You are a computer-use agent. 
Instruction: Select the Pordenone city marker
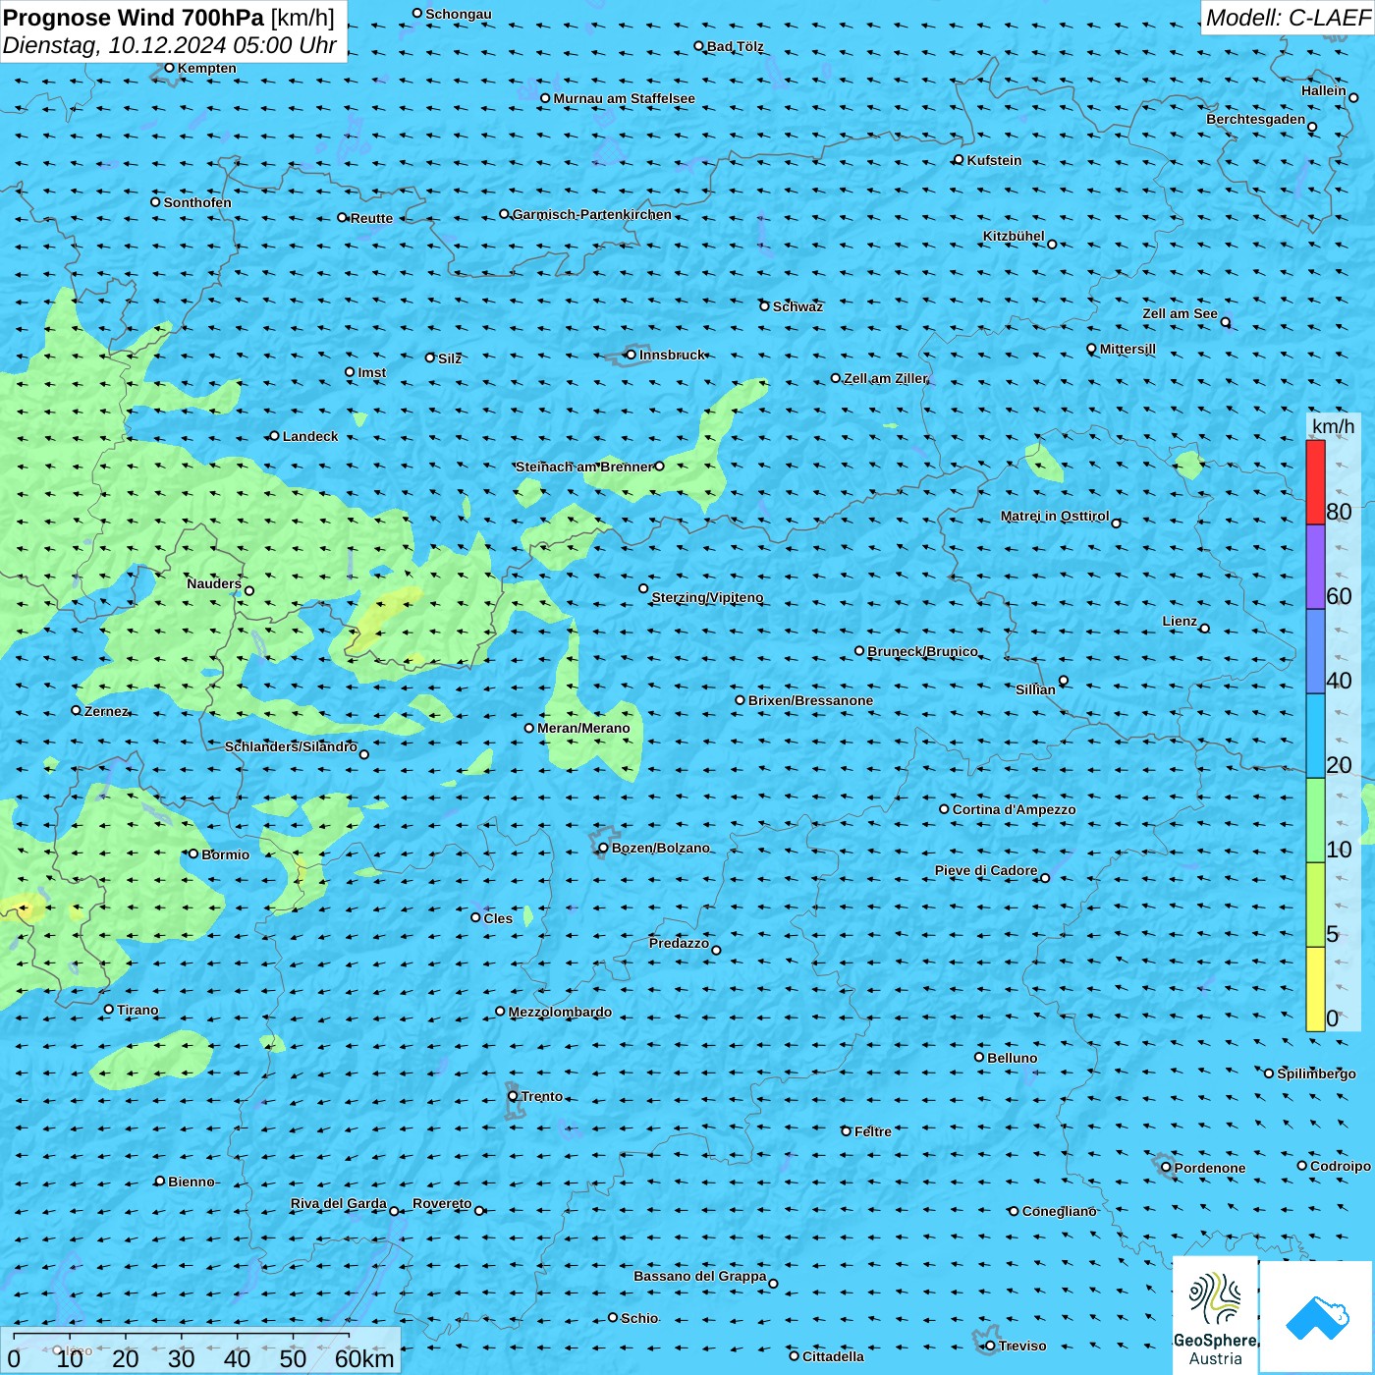(x=1166, y=1168)
